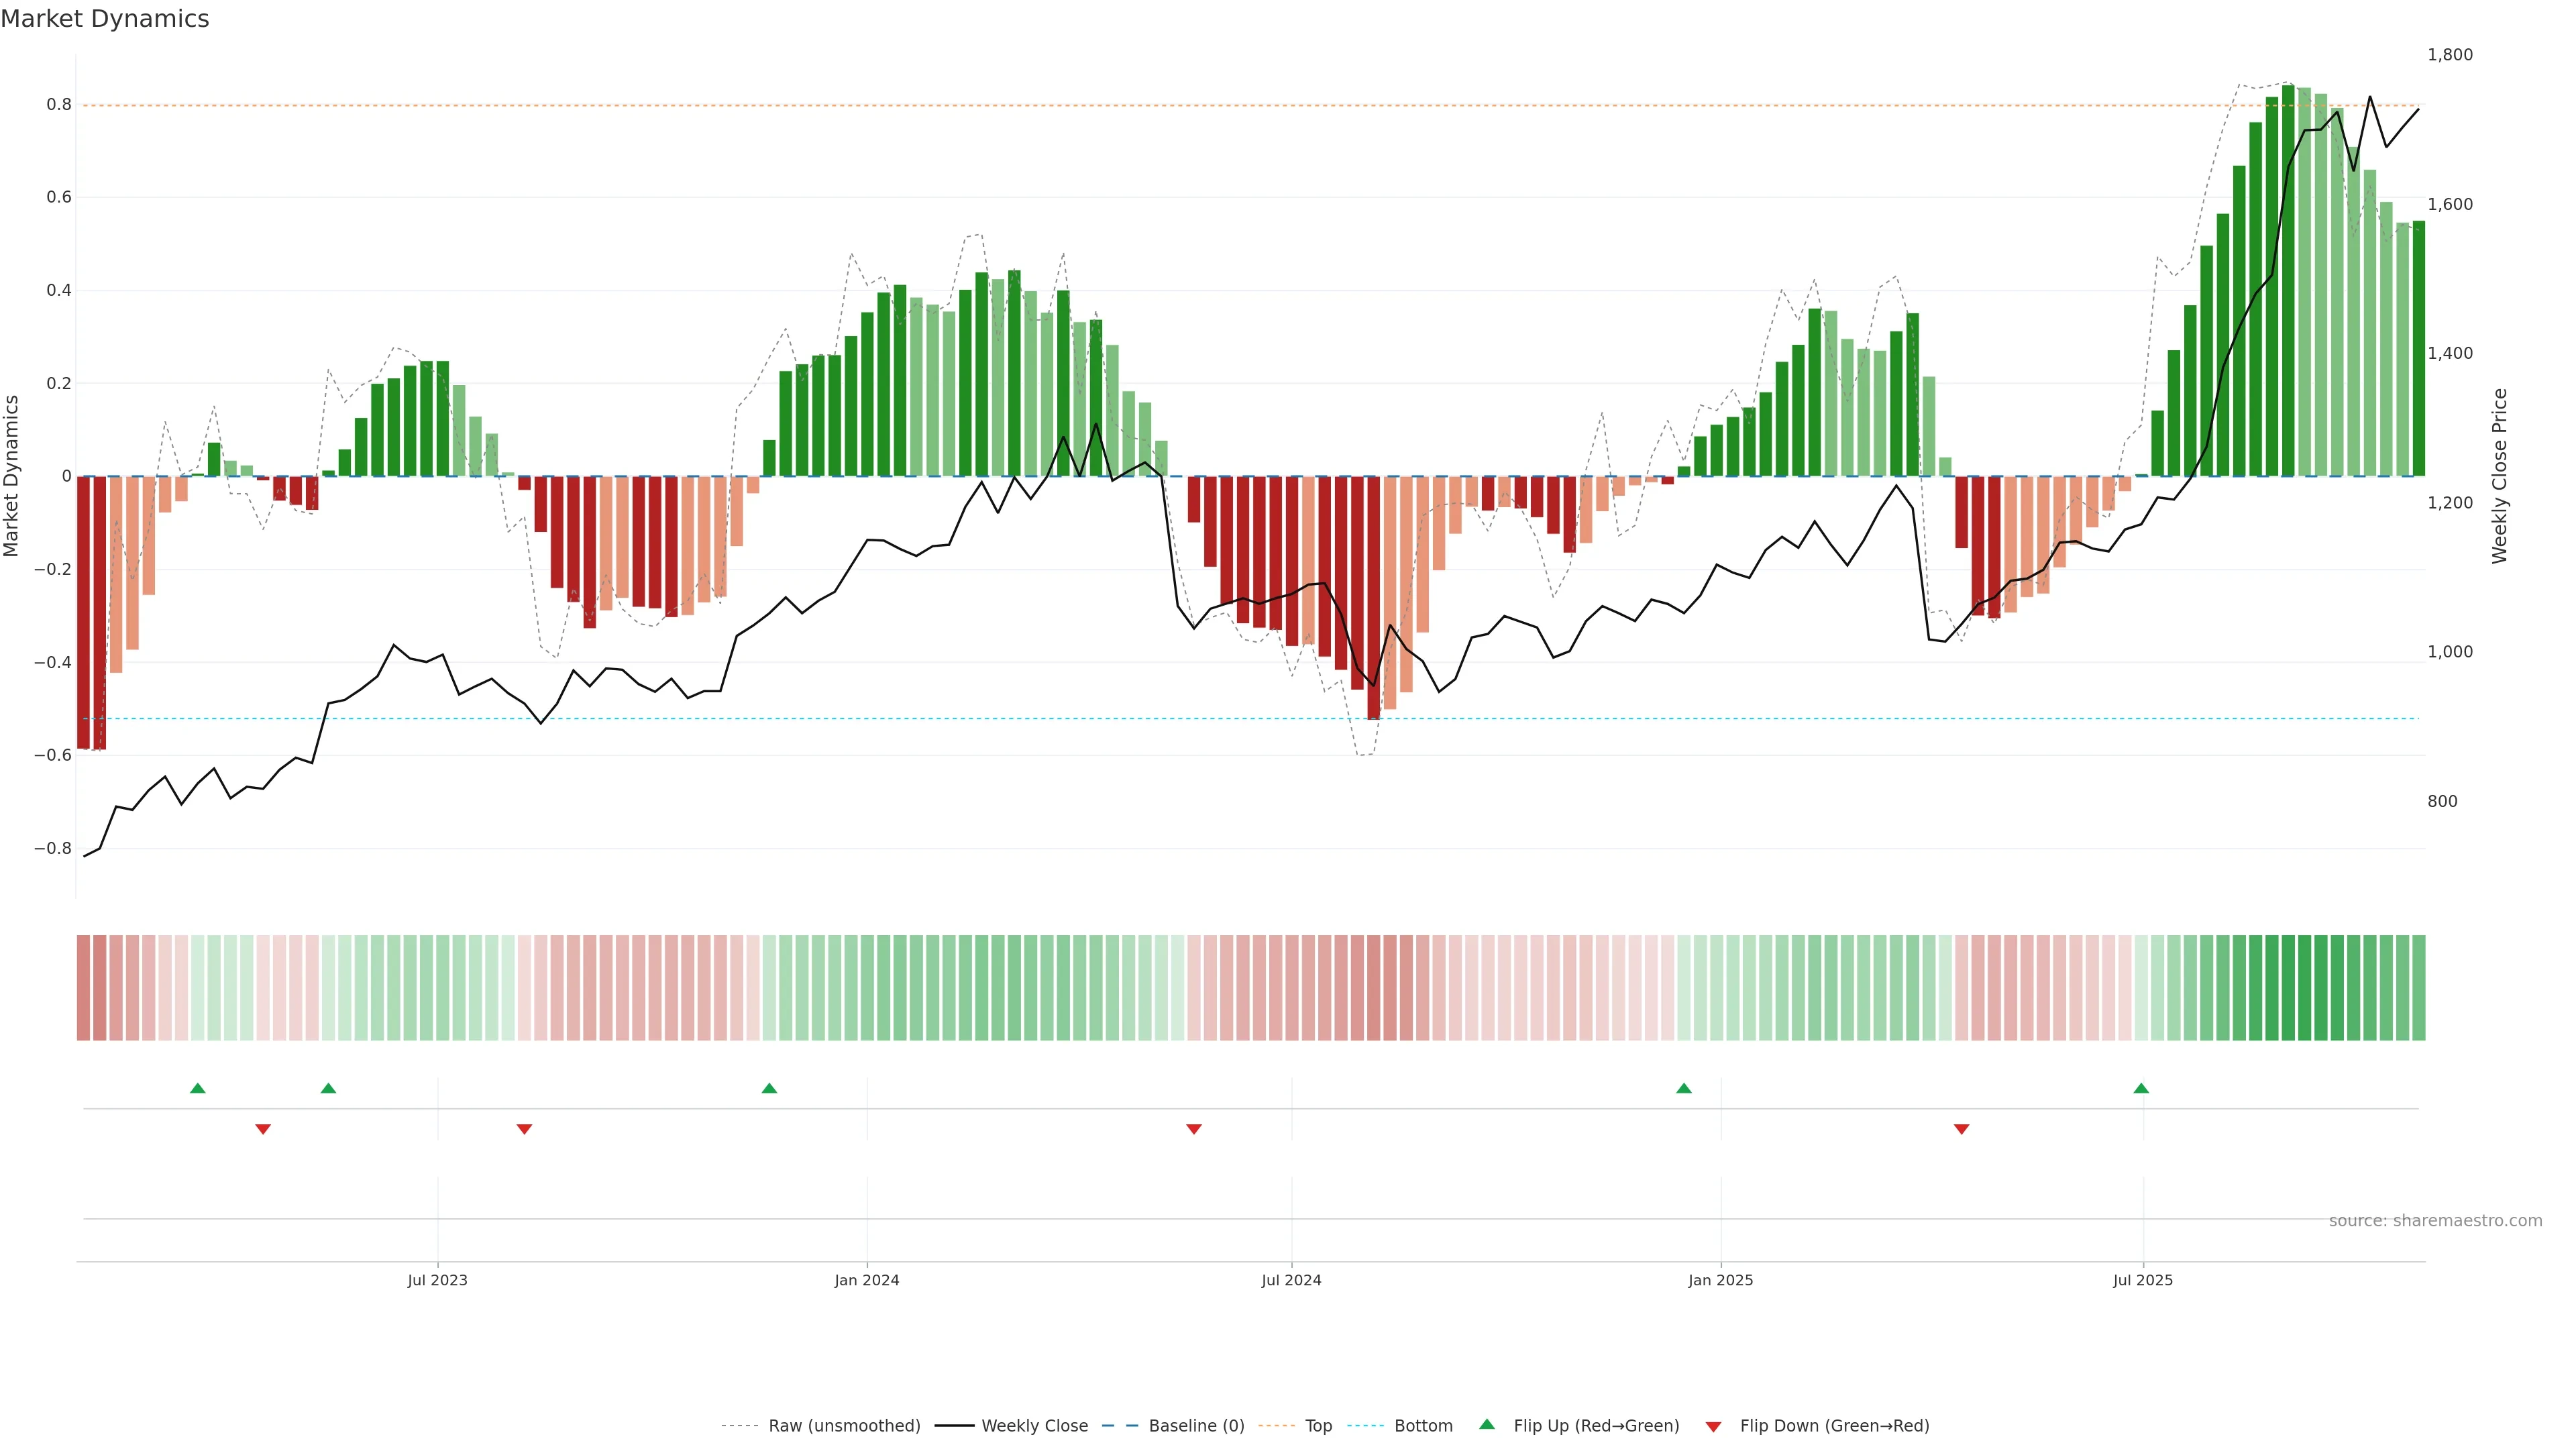Screen dimensions: 2576x1449
Task: Click the first green flip-up marker
Action: (198, 1088)
